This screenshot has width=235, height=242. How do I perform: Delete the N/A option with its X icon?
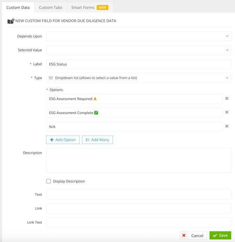pyautogui.click(x=227, y=126)
